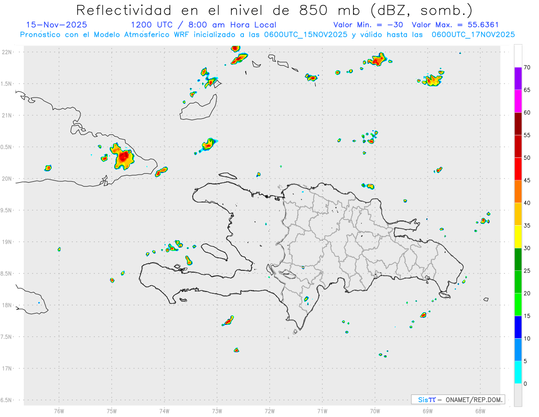Click the colorbar tick label '0'
Image resolution: width=539 pixels, height=417 pixels.
[x=526, y=384]
